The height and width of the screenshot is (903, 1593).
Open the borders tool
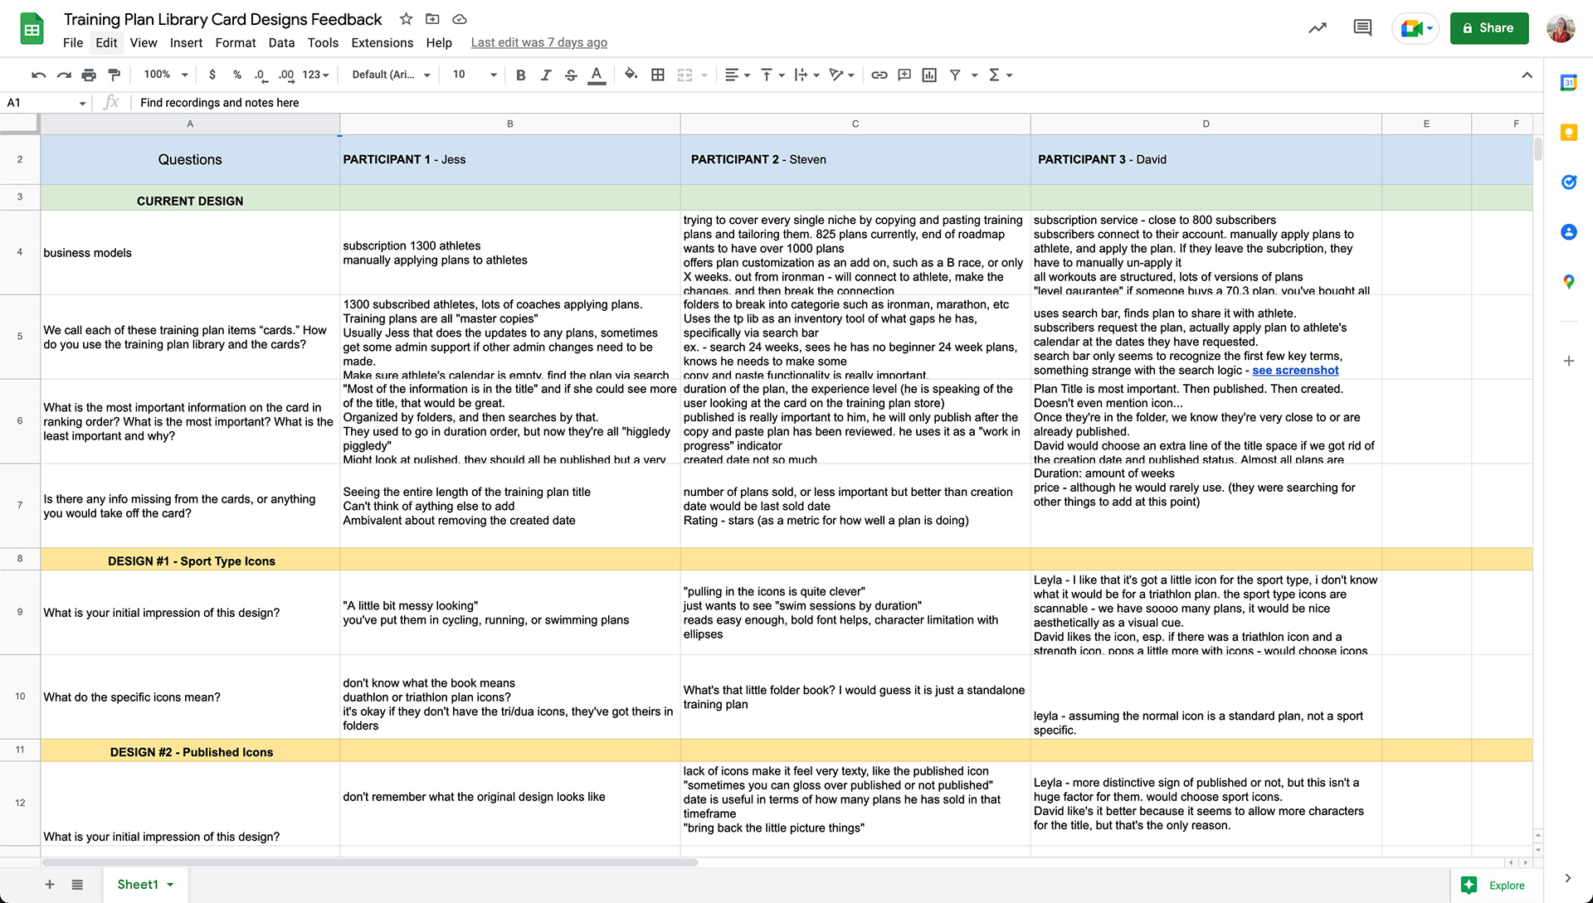[x=658, y=75]
